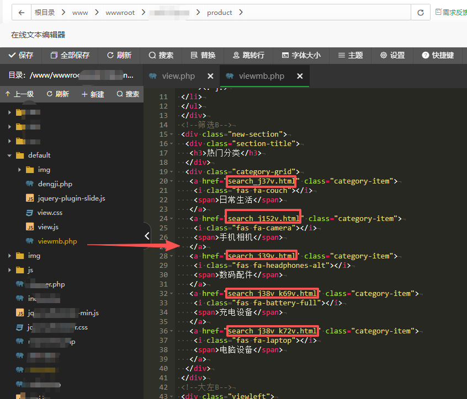This screenshot has width=467, height=399.
Task: Open the 替换 replace tool
Action: (203, 55)
